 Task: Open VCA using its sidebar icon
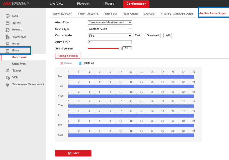(8, 77)
